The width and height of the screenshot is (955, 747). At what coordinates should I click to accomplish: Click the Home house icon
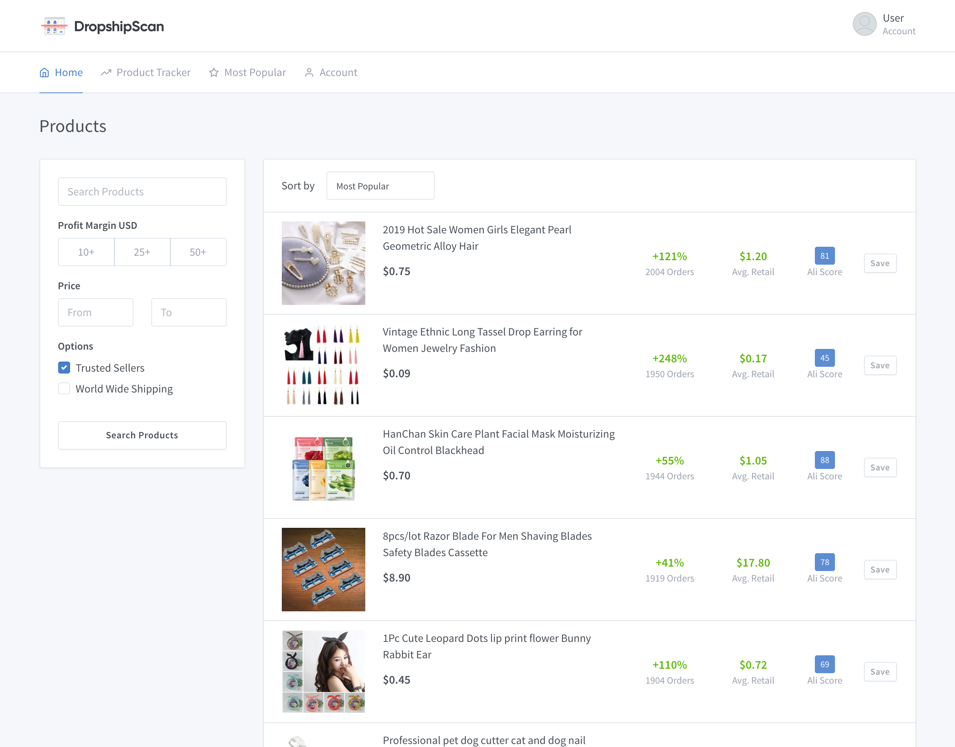point(44,73)
